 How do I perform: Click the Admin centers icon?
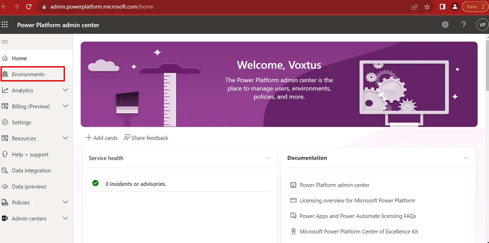(5, 218)
